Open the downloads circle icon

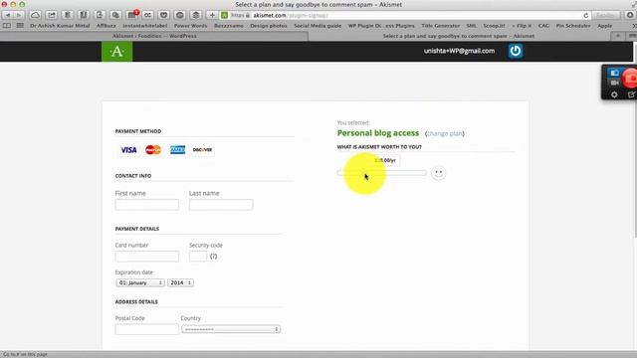point(630,15)
